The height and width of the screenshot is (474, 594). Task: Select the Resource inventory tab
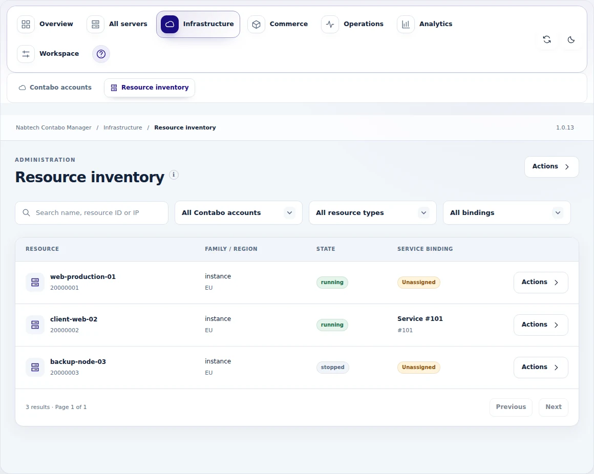coord(150,88)
